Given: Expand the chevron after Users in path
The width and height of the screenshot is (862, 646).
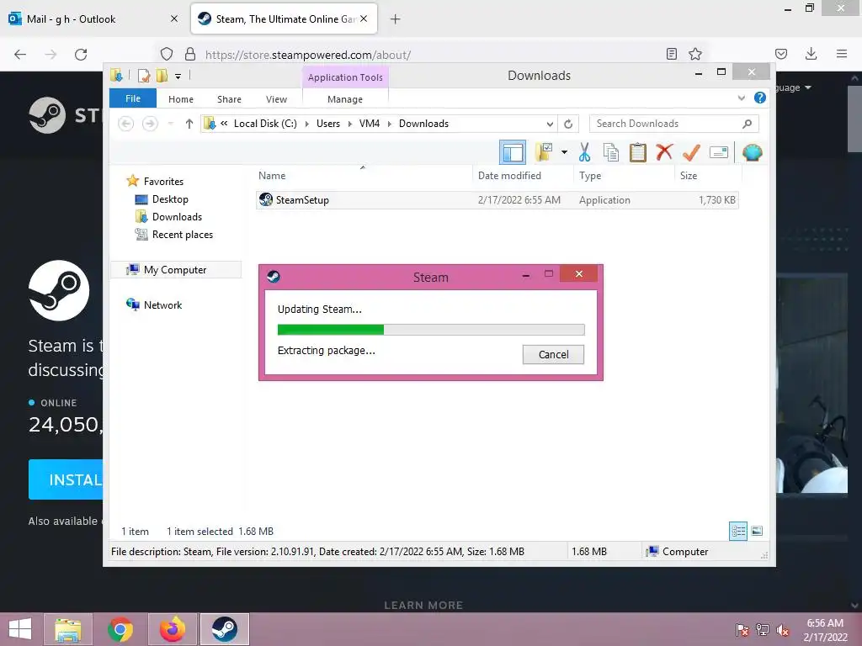Looking at the screenshot, I should click(x=349, y=124).
